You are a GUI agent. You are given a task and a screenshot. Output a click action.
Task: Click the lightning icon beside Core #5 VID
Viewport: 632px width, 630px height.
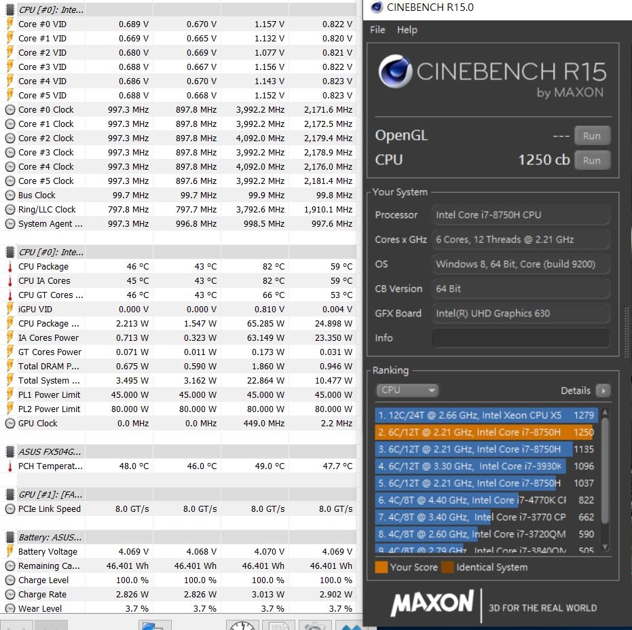[x=10, y=95]
